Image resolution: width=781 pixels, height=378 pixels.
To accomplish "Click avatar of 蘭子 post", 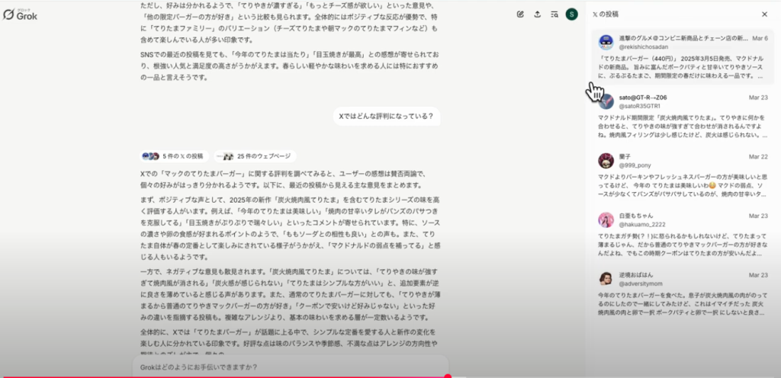I will click(x=606, y=161).
